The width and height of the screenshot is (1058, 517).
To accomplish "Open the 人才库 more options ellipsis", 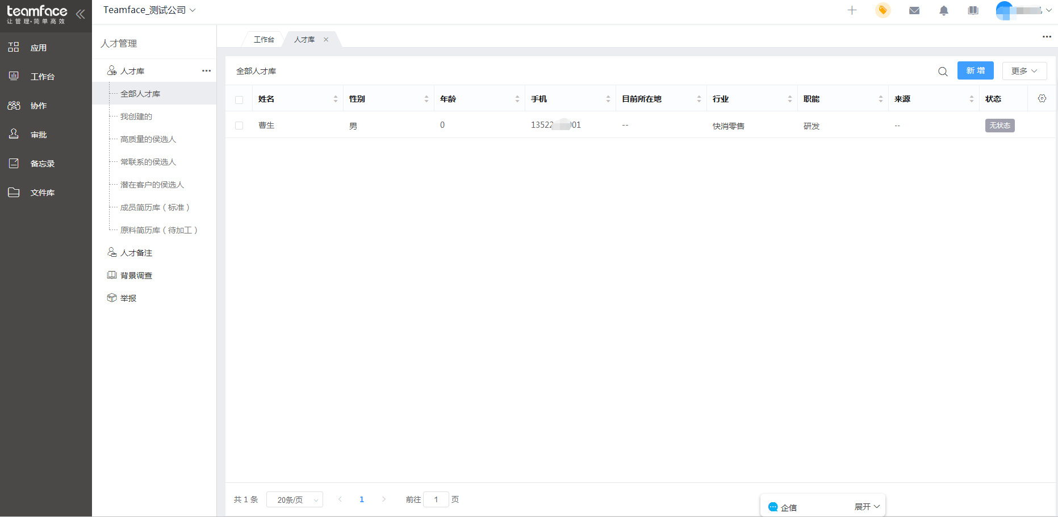I will 206,71.
